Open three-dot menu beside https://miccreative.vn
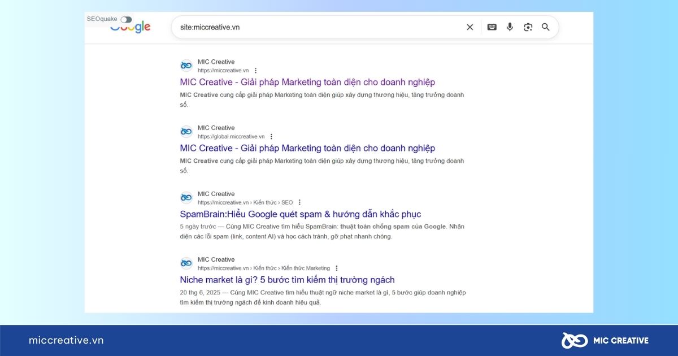Viewport: 678px width, 356px height. click(x=255, y=71)
